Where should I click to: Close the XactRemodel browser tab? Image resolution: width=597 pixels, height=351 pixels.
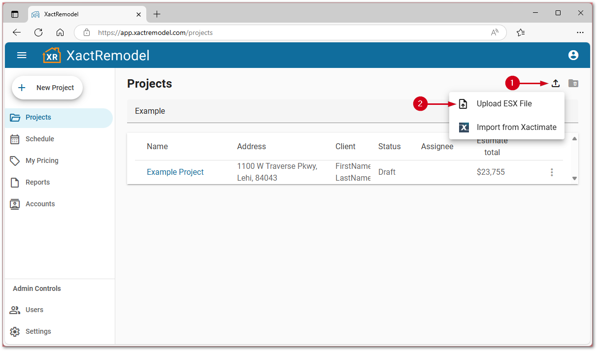[x=138, y=14]
